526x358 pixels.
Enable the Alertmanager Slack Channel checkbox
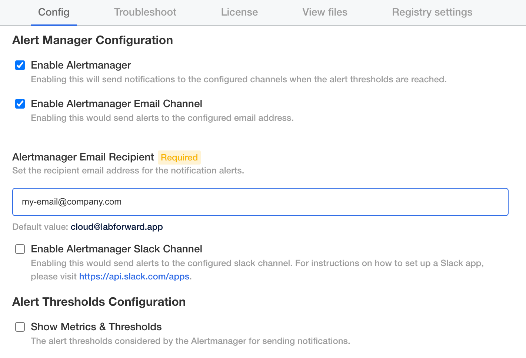20,249
